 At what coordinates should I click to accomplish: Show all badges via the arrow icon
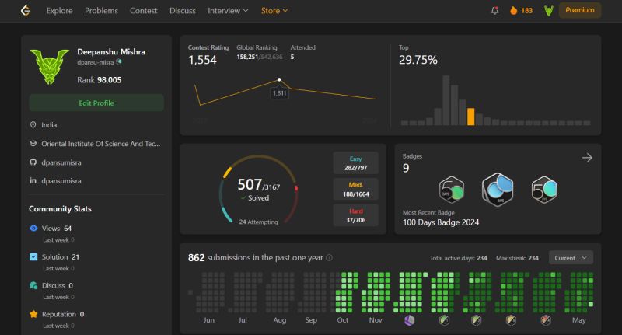(x=587, y=158)
